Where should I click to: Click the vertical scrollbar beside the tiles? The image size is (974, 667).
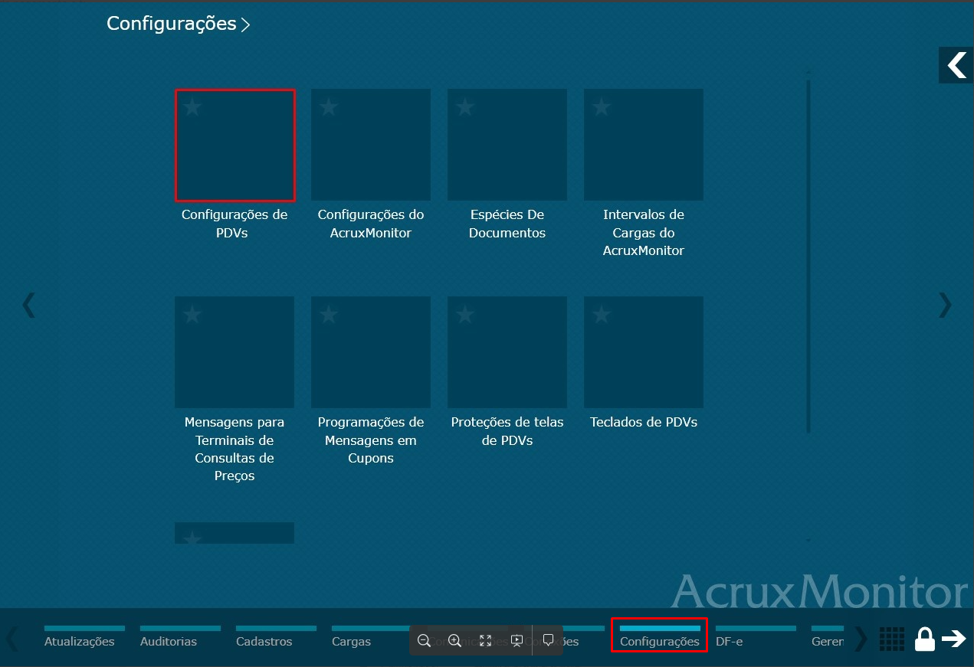click(808, 257)
